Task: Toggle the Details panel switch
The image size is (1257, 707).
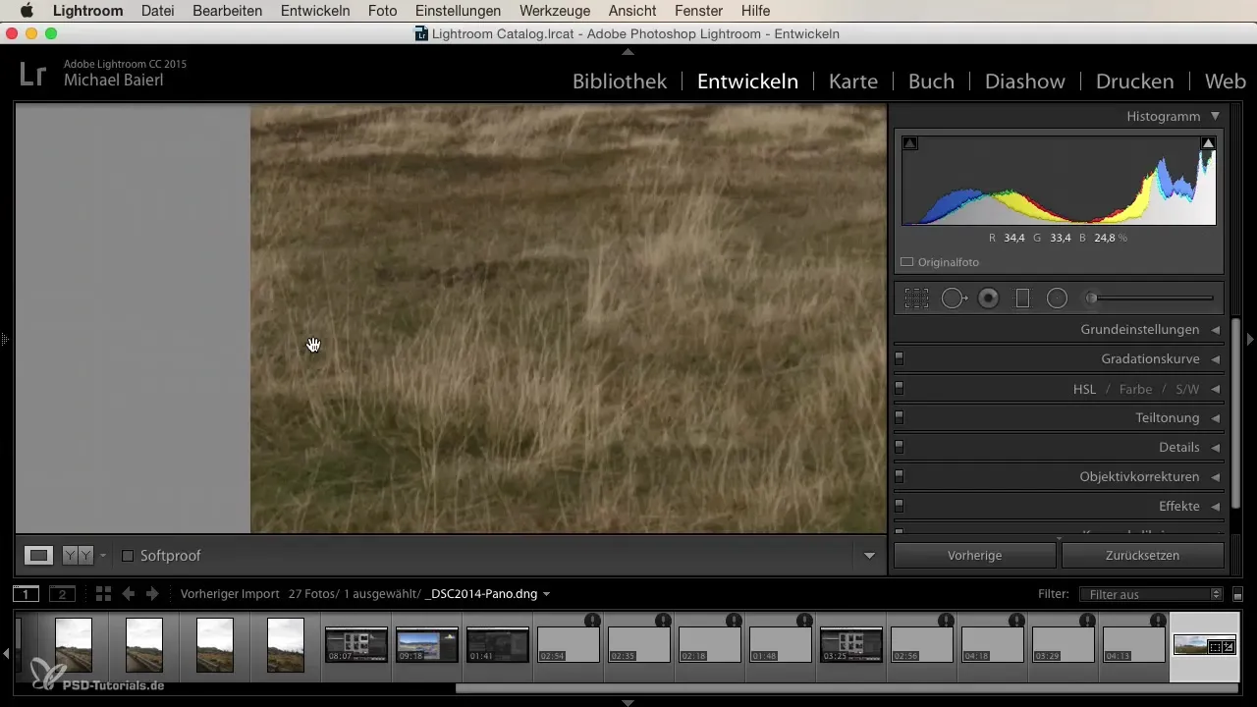Action: coord(899,447)
